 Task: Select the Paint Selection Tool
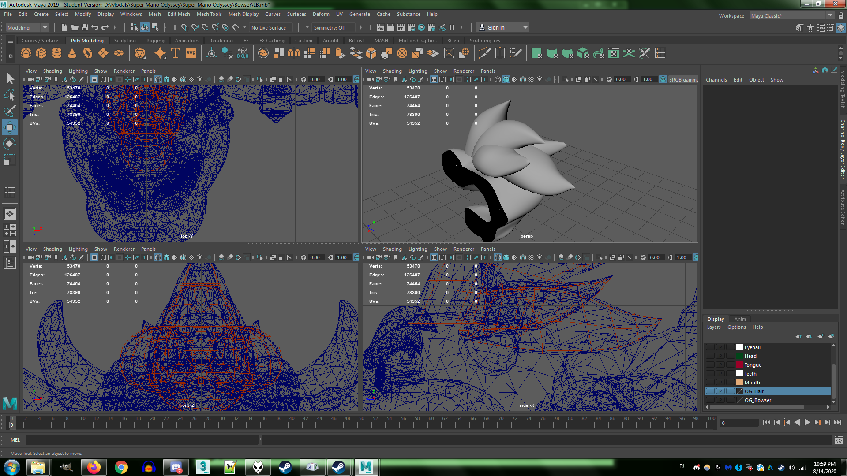(9, 111)
